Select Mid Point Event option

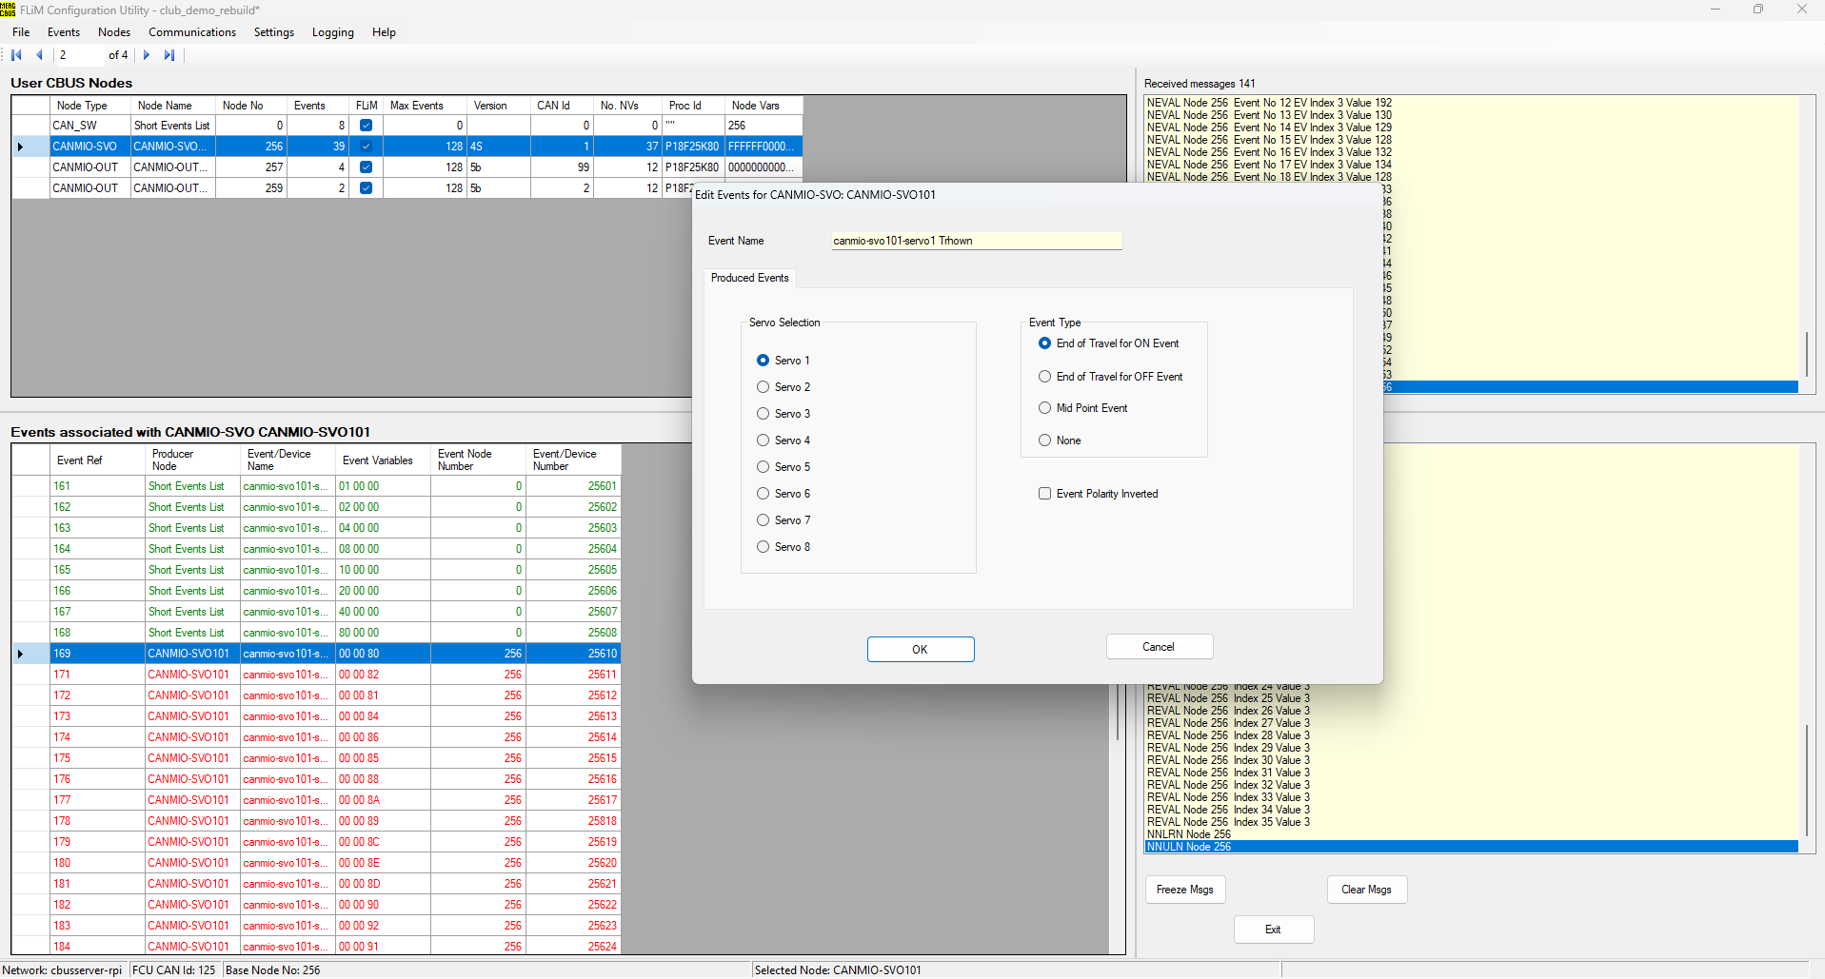click(1044, 408)
